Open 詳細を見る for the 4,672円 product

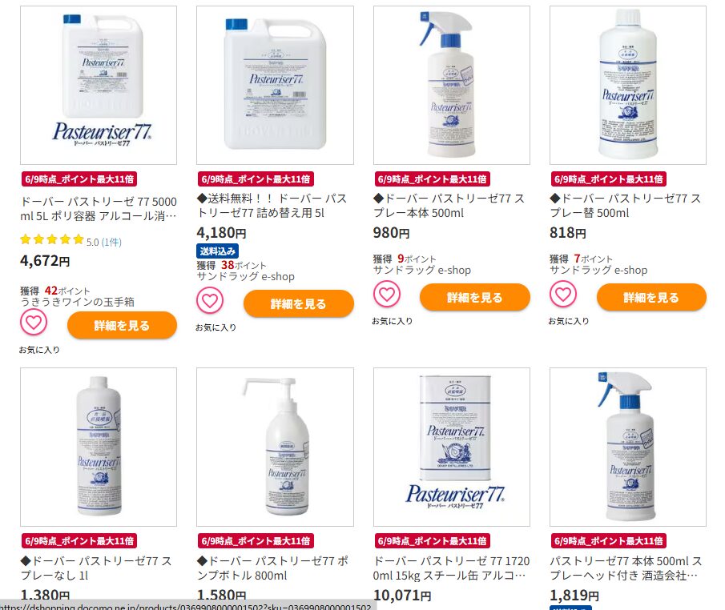[122, 325]
